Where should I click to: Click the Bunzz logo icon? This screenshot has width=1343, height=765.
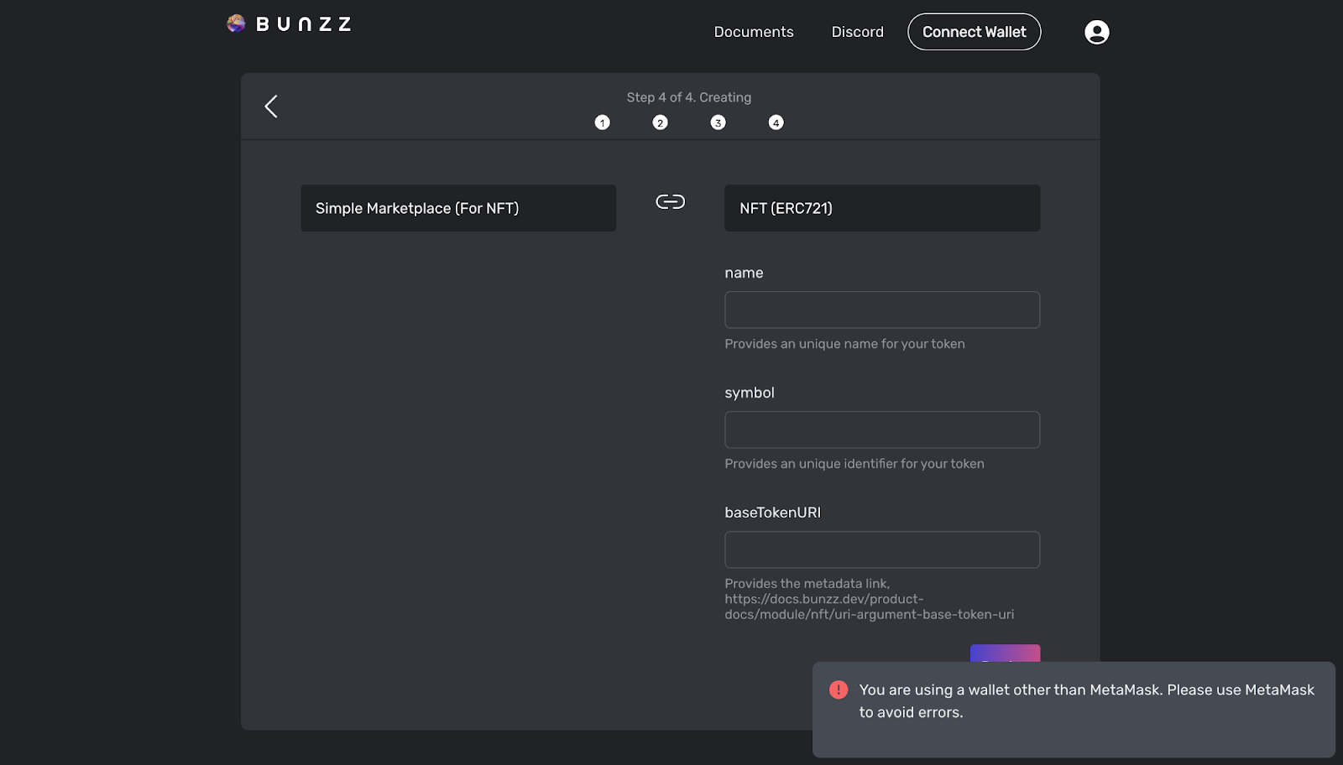236,23
